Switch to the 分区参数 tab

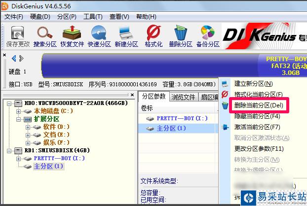(154, 97)
